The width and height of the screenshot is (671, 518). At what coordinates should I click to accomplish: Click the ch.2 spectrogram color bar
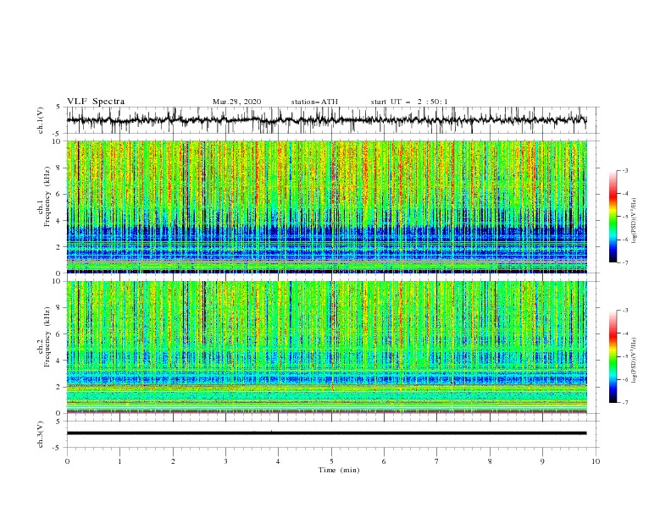pos(613,356)
